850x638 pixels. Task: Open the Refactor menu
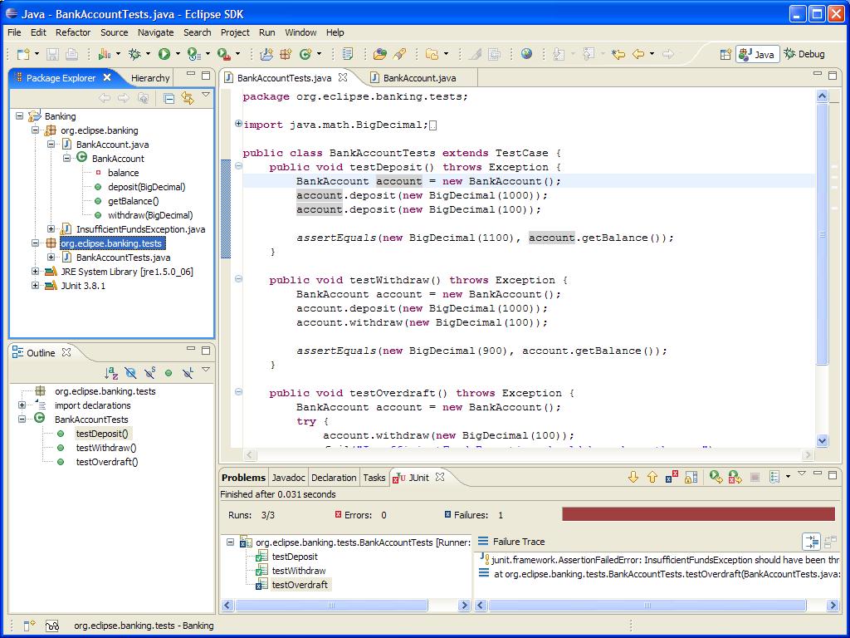pyautogui.click(x=73, y=32)
